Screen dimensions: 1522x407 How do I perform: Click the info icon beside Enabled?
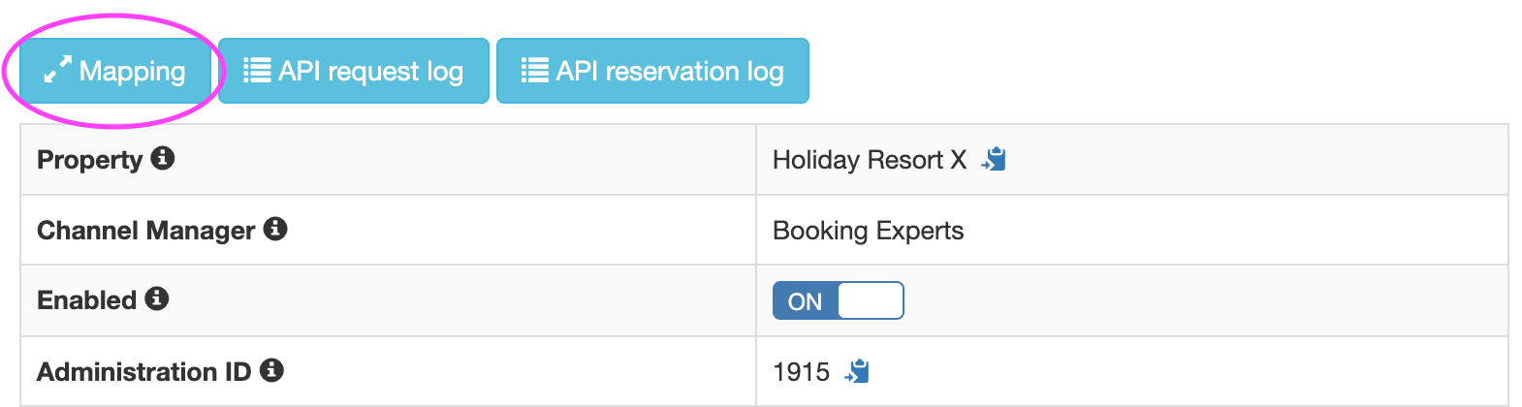[x=157, y=298]
